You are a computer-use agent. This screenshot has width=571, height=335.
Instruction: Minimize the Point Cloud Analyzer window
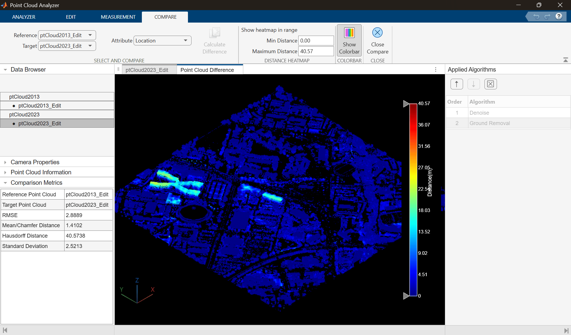pos(518,5)
